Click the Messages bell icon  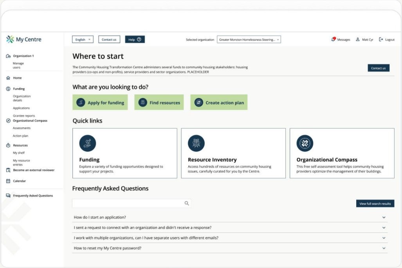[x=333, y=39]
